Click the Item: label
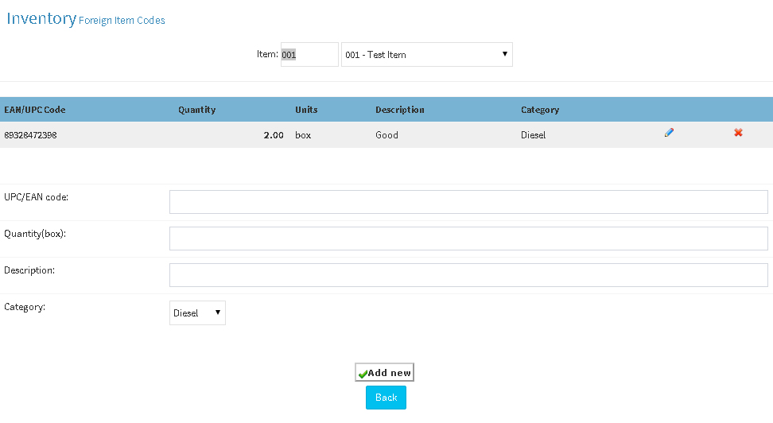 267,54
